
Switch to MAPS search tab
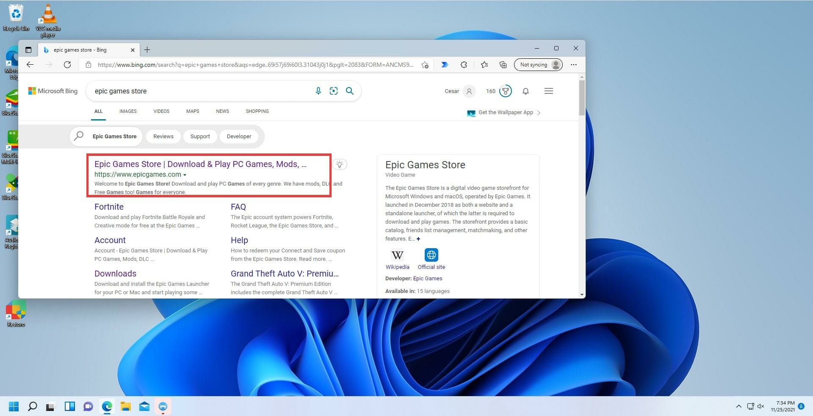pos(193,111)
